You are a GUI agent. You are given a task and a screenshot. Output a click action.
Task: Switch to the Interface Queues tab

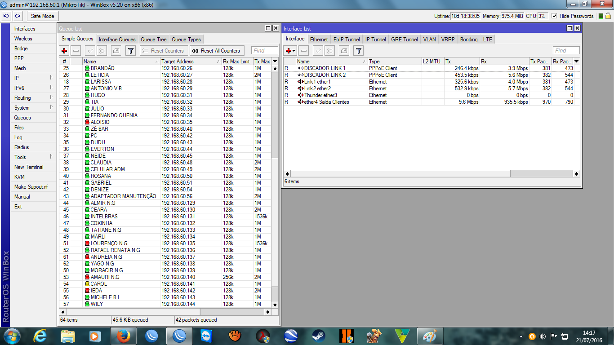(x=117, y=40)
